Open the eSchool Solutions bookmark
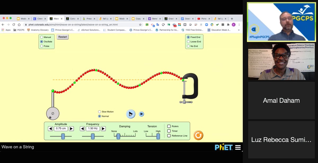The image size is (318, 163). click(89, 30)
